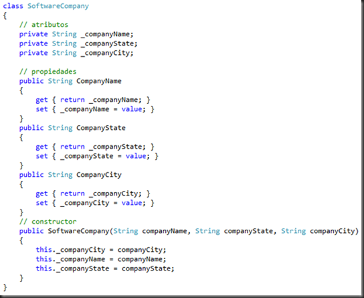
Task: Click the get accessor returning _companyName
Action: click(93, 100)
